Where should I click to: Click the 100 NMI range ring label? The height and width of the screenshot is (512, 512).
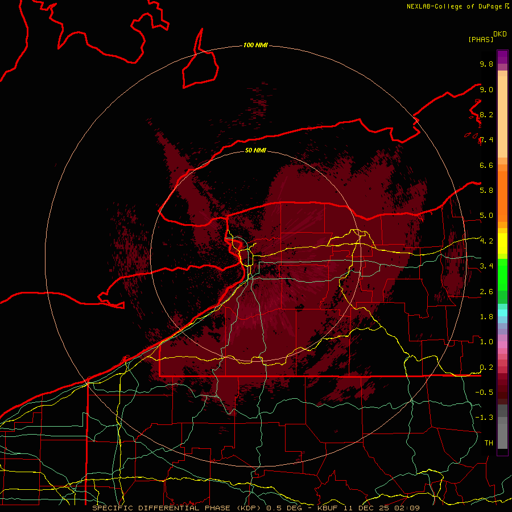255,45
